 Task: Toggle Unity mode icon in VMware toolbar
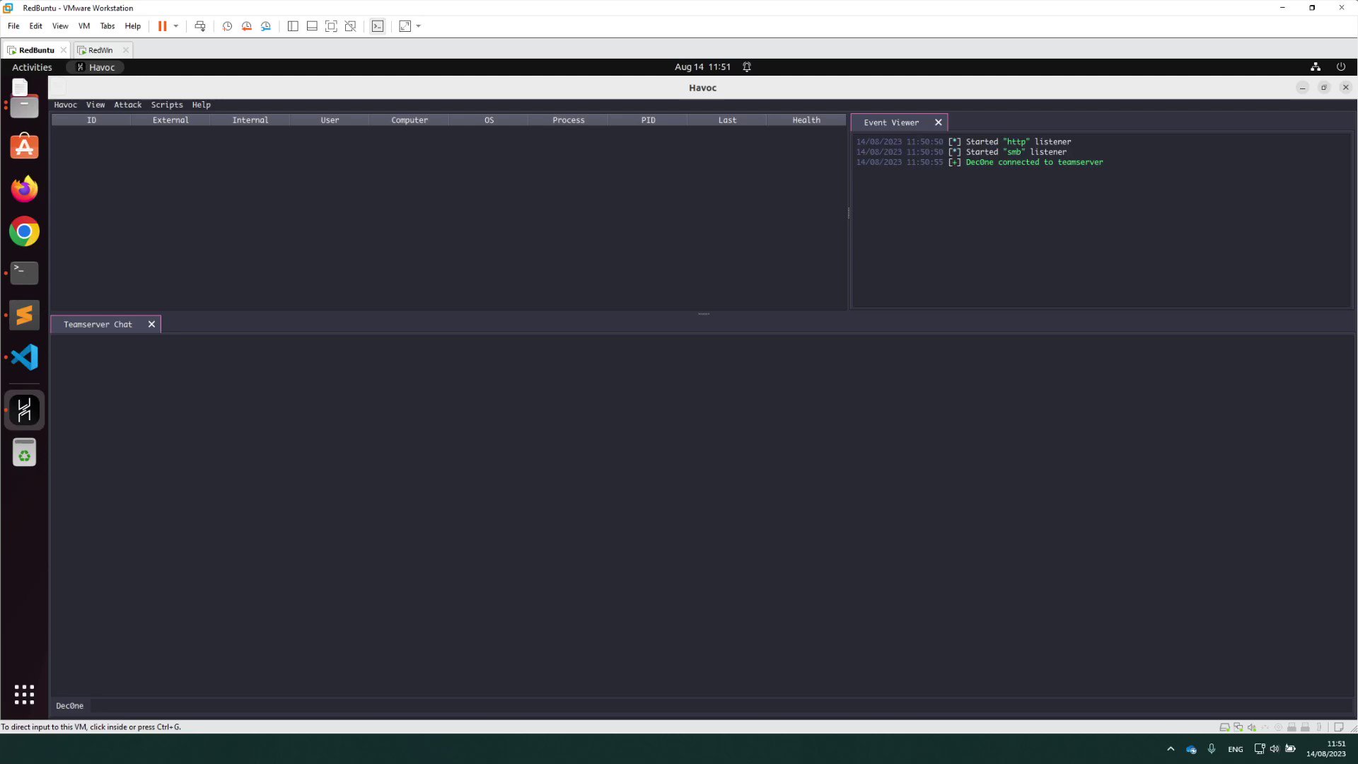tap(350, 26)
